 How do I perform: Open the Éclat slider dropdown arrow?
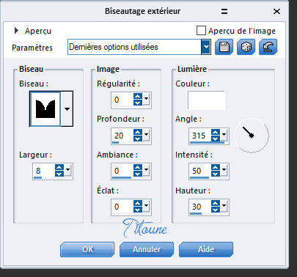(147, 206)
